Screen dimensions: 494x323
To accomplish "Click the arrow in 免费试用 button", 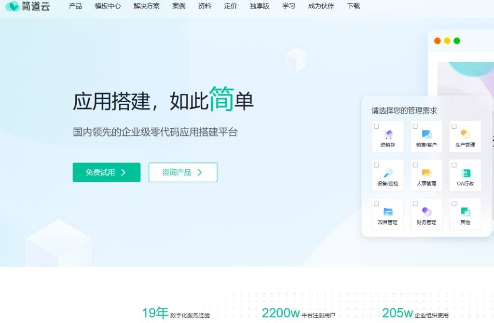I will coord(123,173).
